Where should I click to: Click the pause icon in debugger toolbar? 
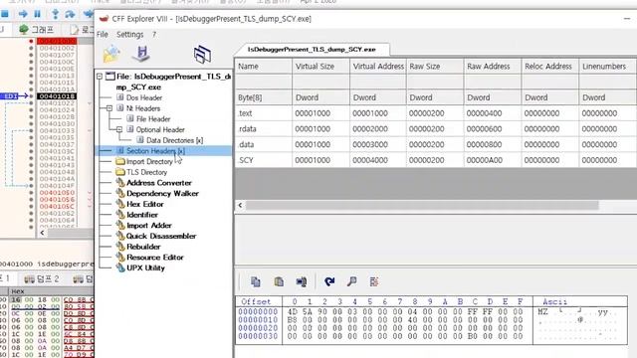[38, 14]
